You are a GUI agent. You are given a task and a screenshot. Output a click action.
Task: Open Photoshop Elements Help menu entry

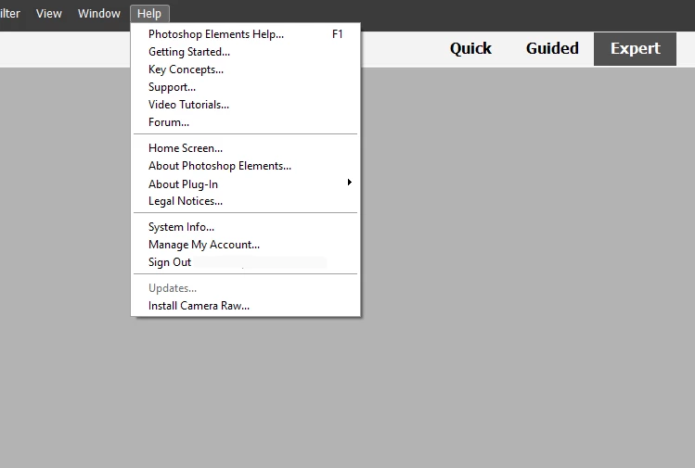(x=246, y=34)
